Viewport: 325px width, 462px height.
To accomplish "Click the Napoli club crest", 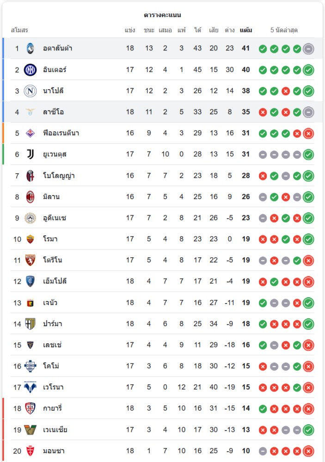I will pyautogui.click(x=30, y=91).
